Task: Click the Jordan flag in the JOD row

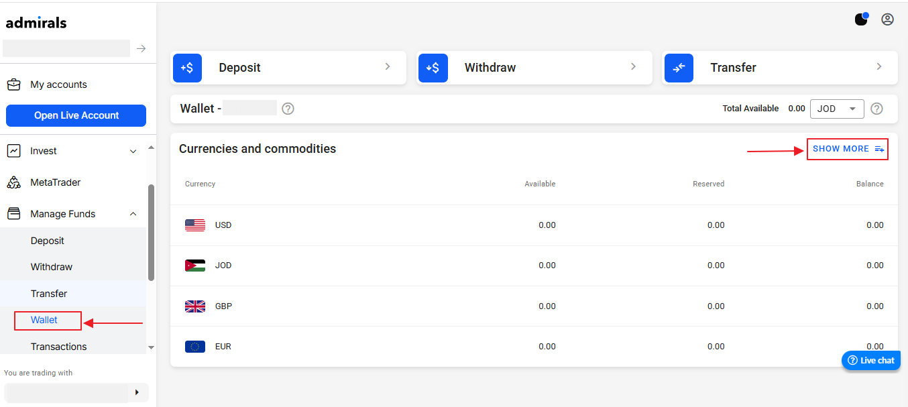Action: [x=195, y=266]
